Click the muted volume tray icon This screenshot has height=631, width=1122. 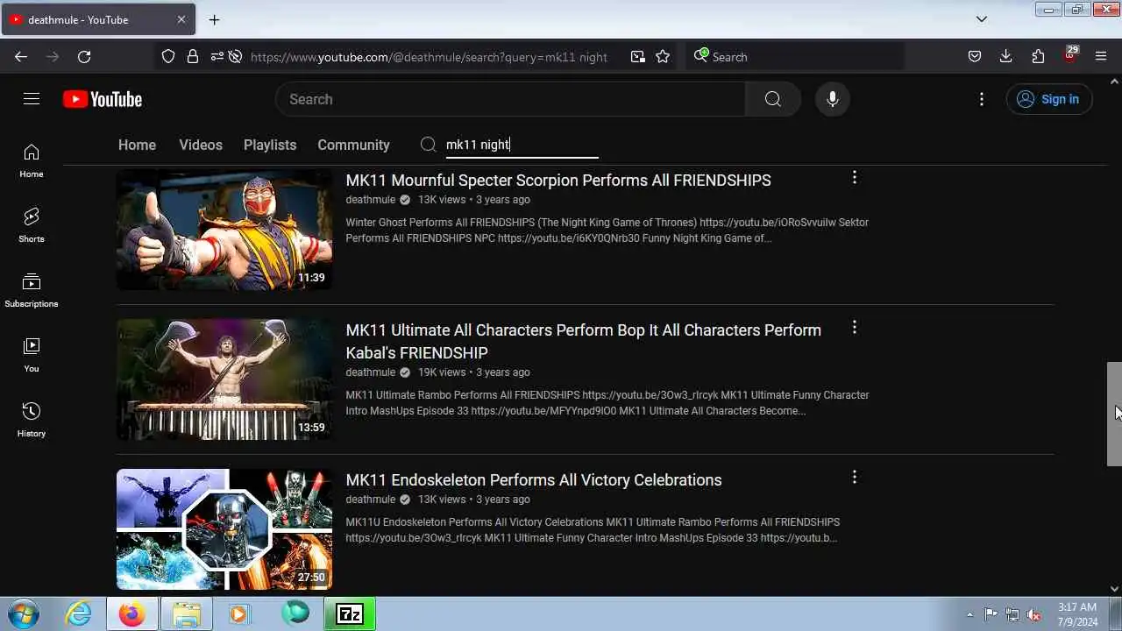1034,614
